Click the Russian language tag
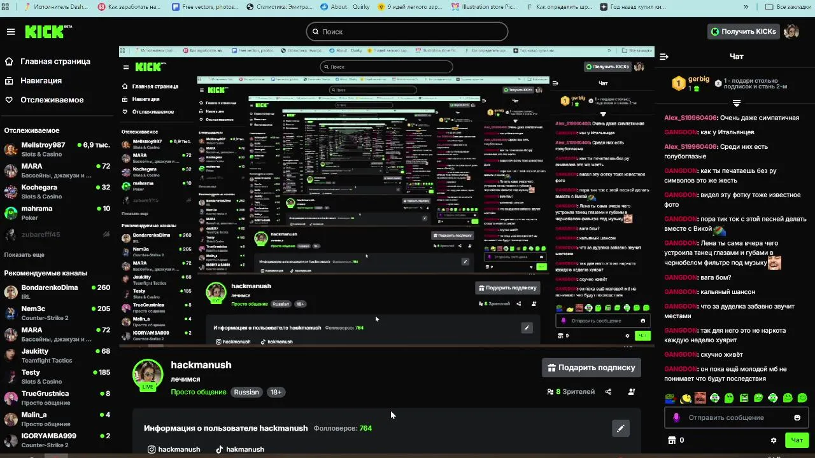 click(x=246, y=392)
